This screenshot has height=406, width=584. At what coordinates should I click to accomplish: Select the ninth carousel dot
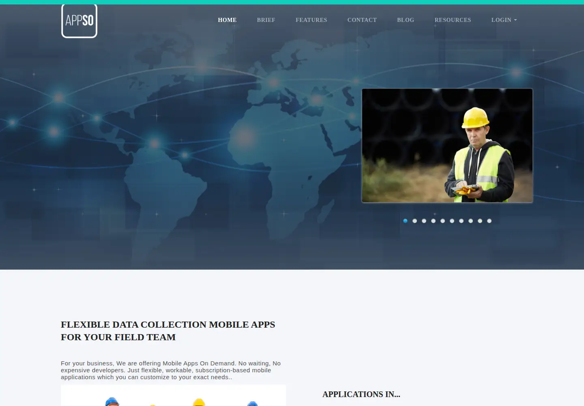point(480,221)
